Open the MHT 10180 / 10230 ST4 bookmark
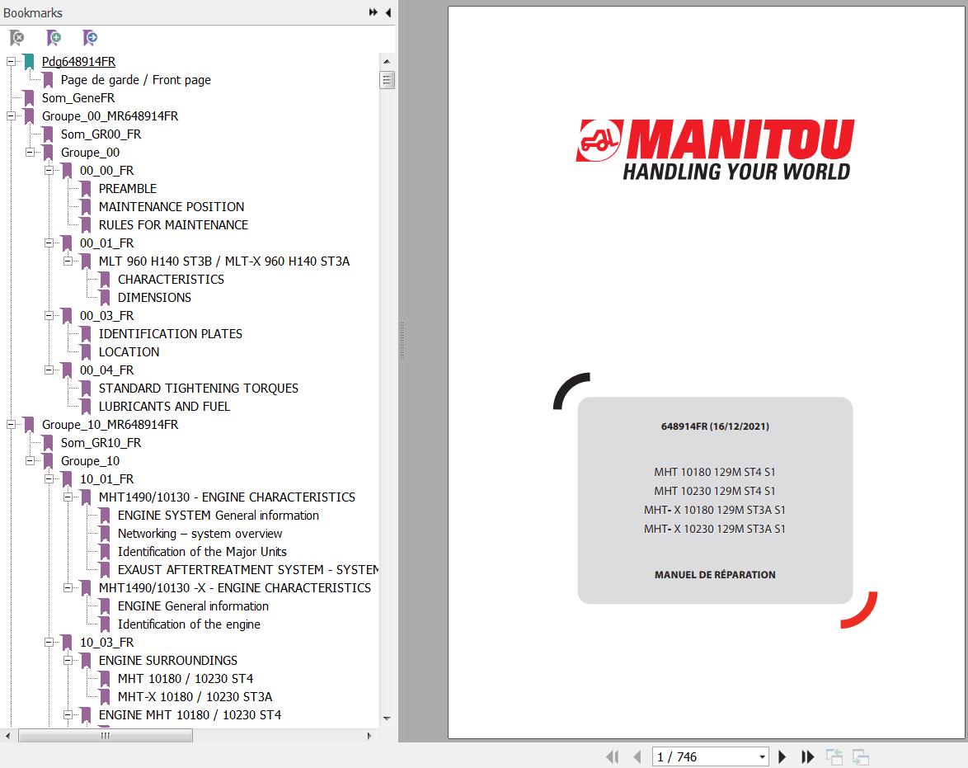Viewport: 968px width, 768px height. [x=186, y=679]
